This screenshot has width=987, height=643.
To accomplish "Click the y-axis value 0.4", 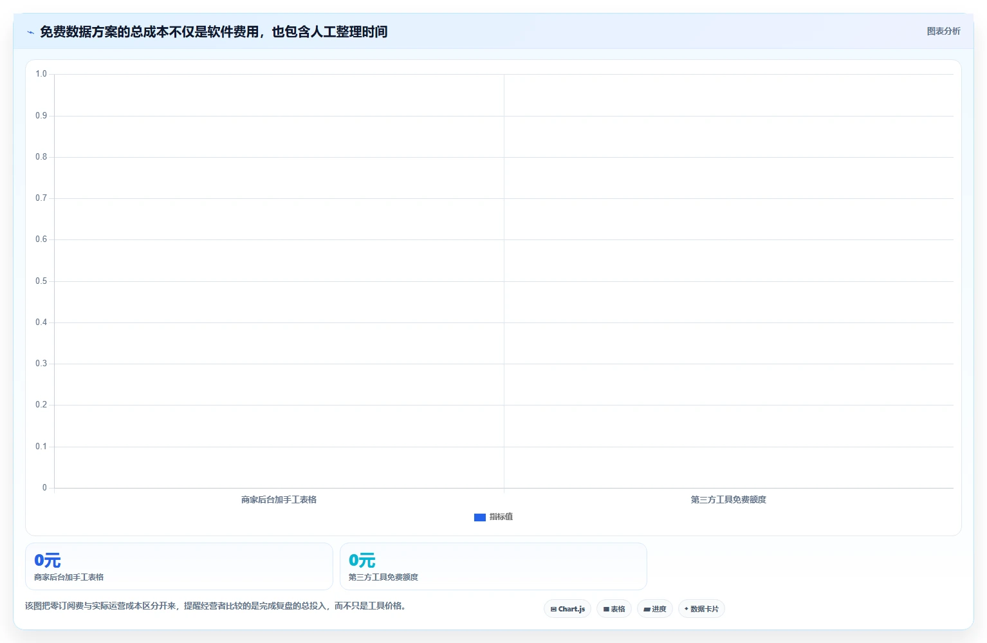I will [x=41, y=322].
